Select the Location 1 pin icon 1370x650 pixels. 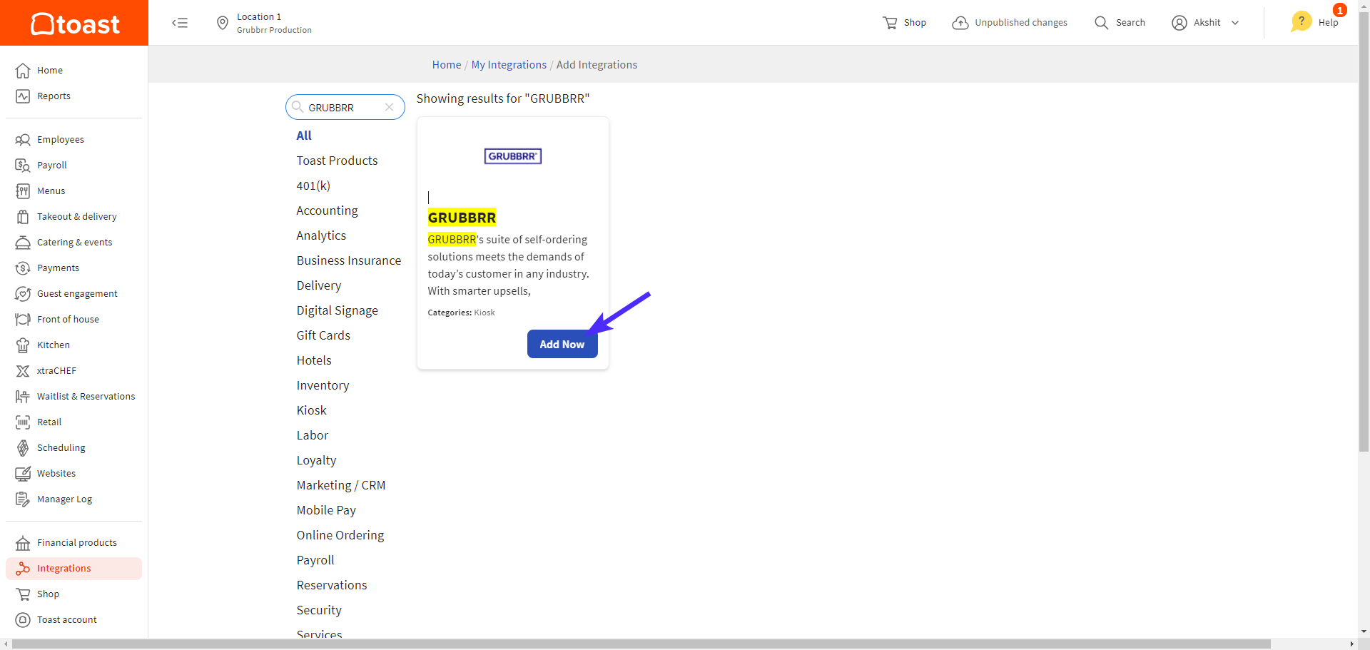[223, 23]
